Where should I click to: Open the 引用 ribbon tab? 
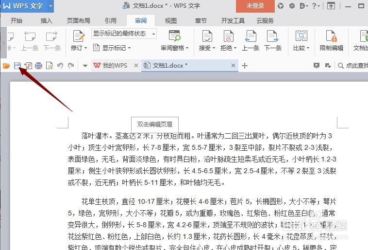111,21
